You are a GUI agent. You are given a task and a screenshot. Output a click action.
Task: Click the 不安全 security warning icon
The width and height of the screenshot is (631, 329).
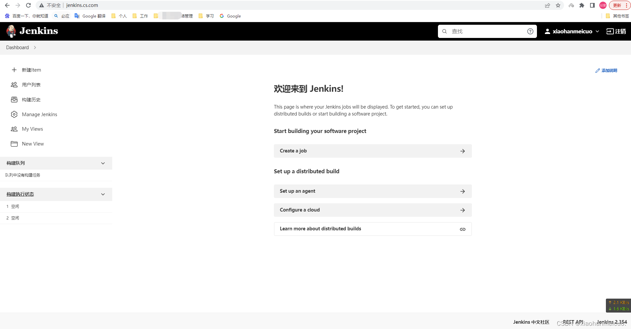(42, 5)
